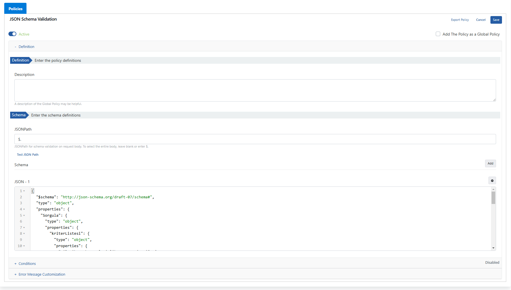Click the schema editor scrollbar up arrow
Image resolution: width=511 pixels, height=290 pixels.
[493, 189]
